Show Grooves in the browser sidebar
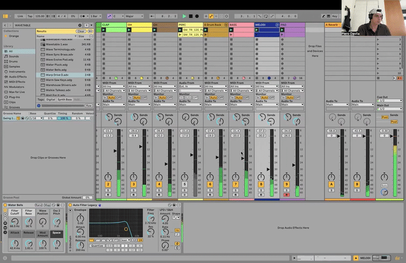406x263 pixels. click(14, 107)
